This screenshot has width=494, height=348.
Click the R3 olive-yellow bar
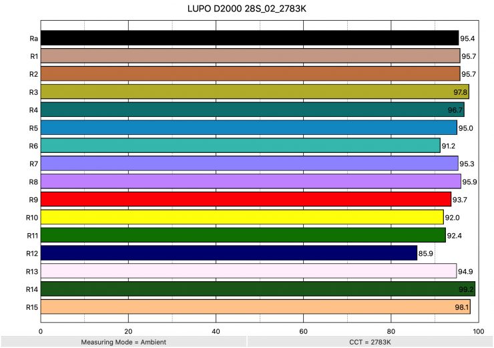tap(255, 92)
